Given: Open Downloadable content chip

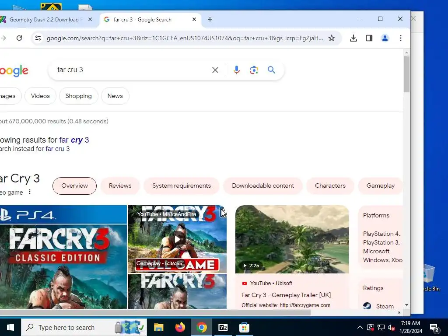Looking at the screenshot, I should click(x=263, y=185).
